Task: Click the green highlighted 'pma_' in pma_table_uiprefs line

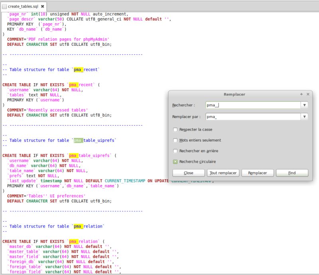Action: pyautogui.click(x=78, y=140)
